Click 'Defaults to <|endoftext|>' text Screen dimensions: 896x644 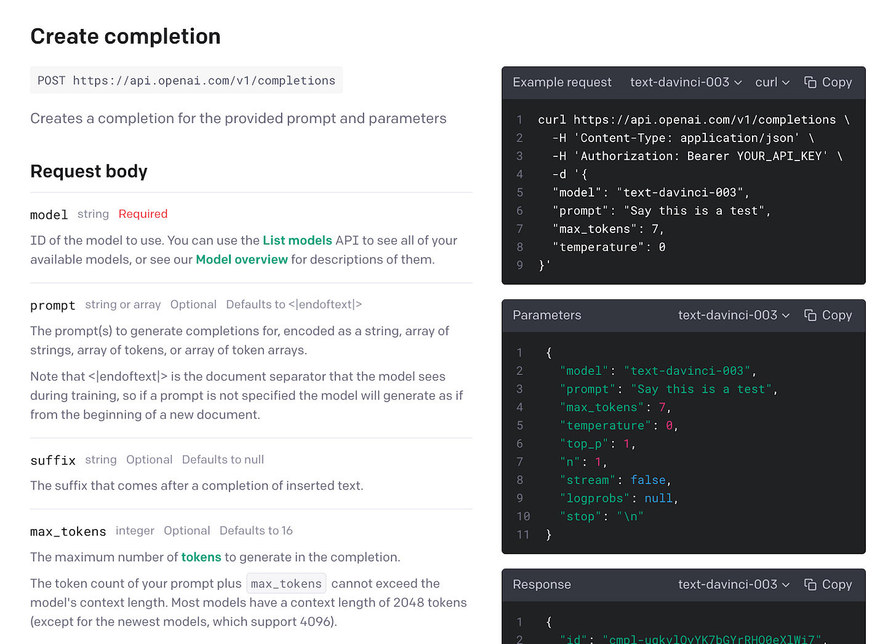click(x=294, y=304)
